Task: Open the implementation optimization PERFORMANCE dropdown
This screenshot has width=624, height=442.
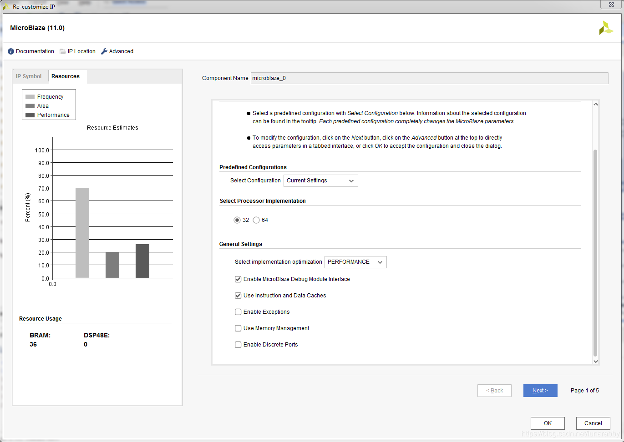Action: coord(355,262)
